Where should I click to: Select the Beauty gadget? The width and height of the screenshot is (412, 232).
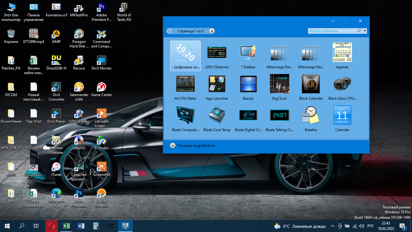click(x=248, y=87)
